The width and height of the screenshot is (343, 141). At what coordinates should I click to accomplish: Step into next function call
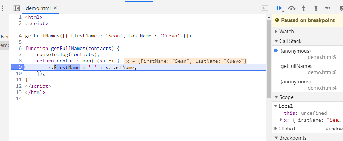(304, 8)
